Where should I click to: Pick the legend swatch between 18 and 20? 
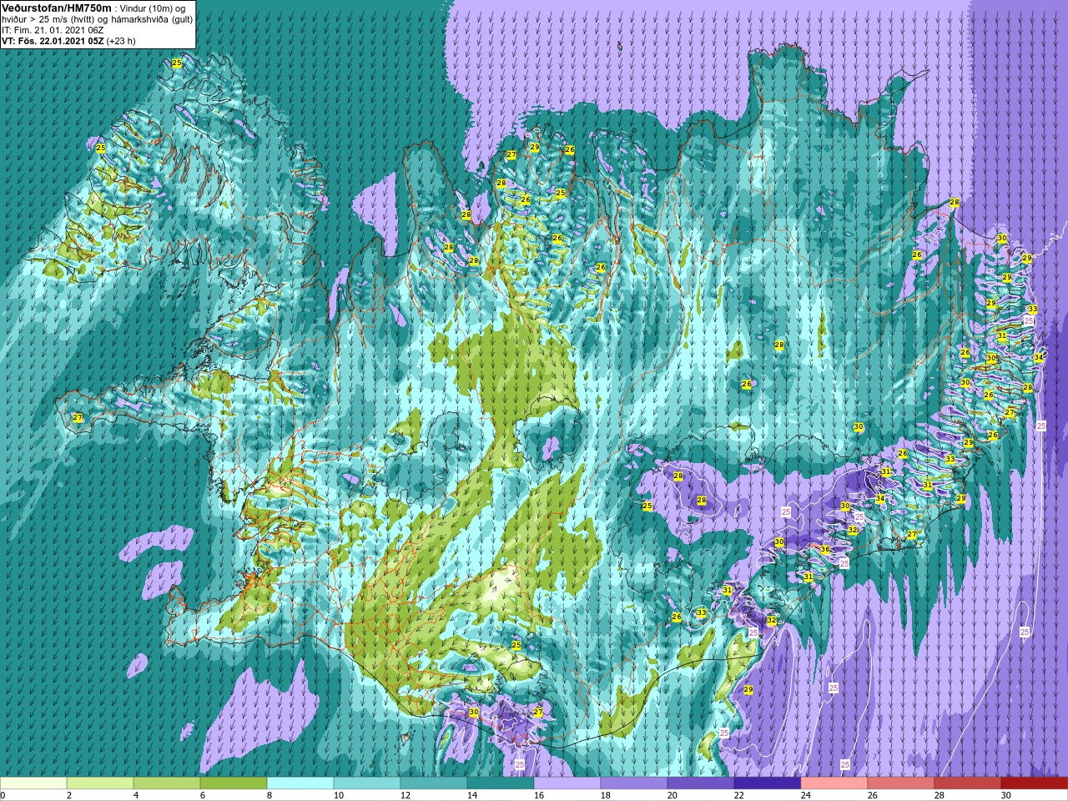point(634,783)
